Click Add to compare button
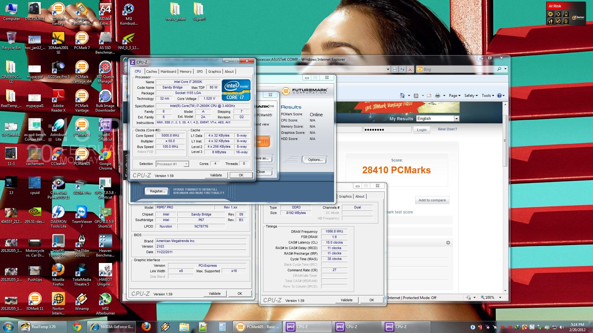 tap(432, 200)
